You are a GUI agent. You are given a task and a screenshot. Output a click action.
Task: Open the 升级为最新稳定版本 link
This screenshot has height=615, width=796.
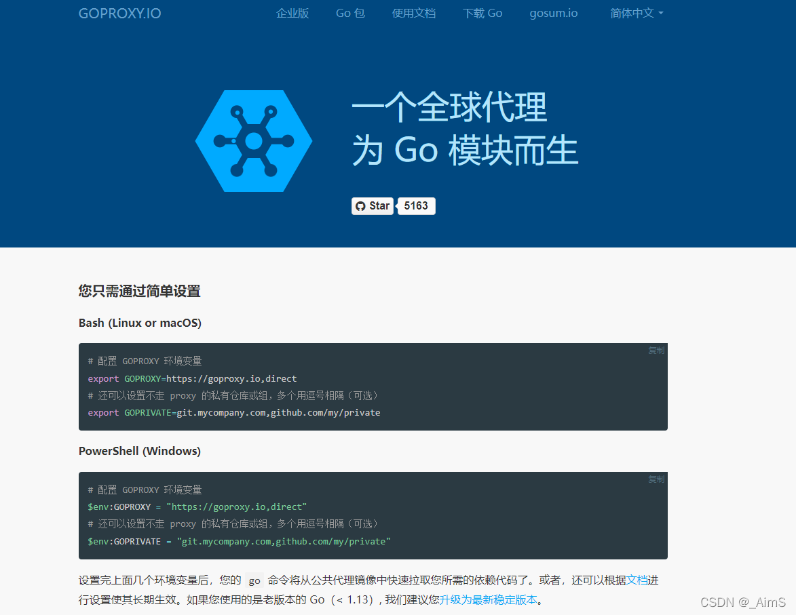pyautogui.click(x=488, y=600)
